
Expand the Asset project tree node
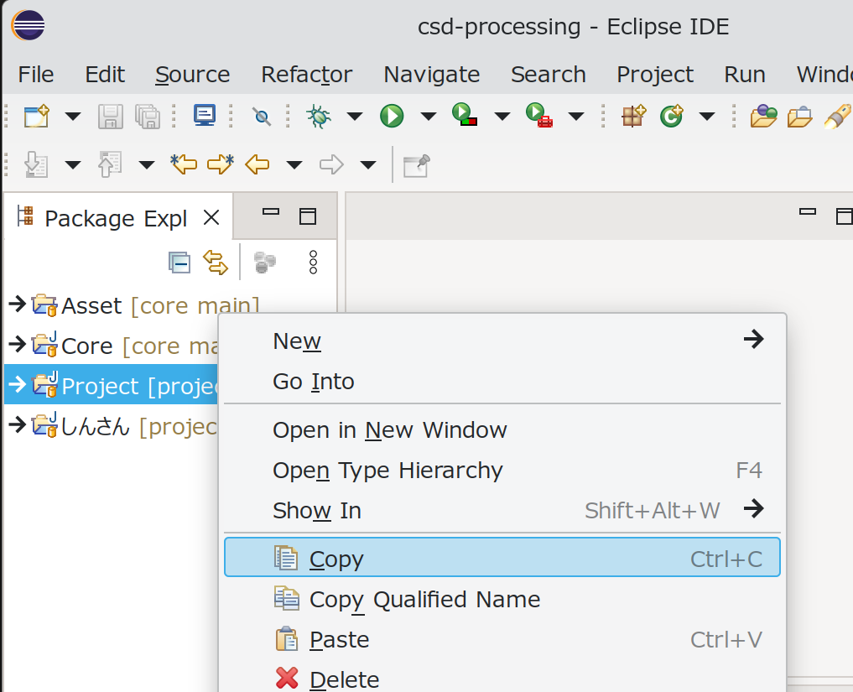tap(17, 304)
